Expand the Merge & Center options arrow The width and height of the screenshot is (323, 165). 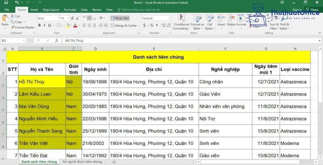click(x=138, y=26)
